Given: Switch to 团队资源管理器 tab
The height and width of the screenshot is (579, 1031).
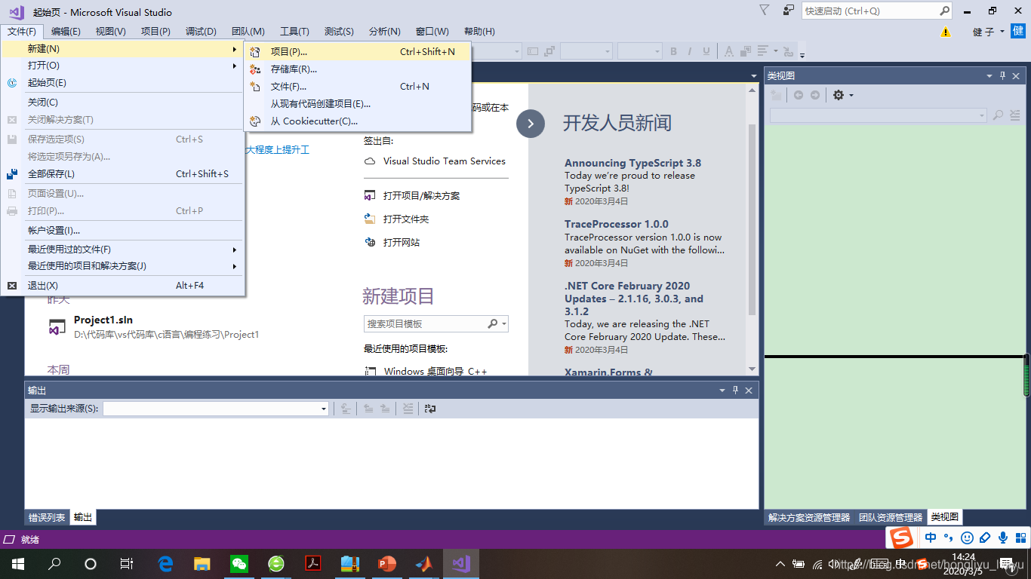Looking at the screenshot, I should coord(891,518).
